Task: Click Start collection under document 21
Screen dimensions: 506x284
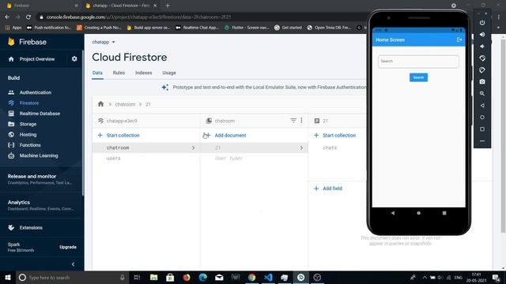Action: click(x=334, y=135)
